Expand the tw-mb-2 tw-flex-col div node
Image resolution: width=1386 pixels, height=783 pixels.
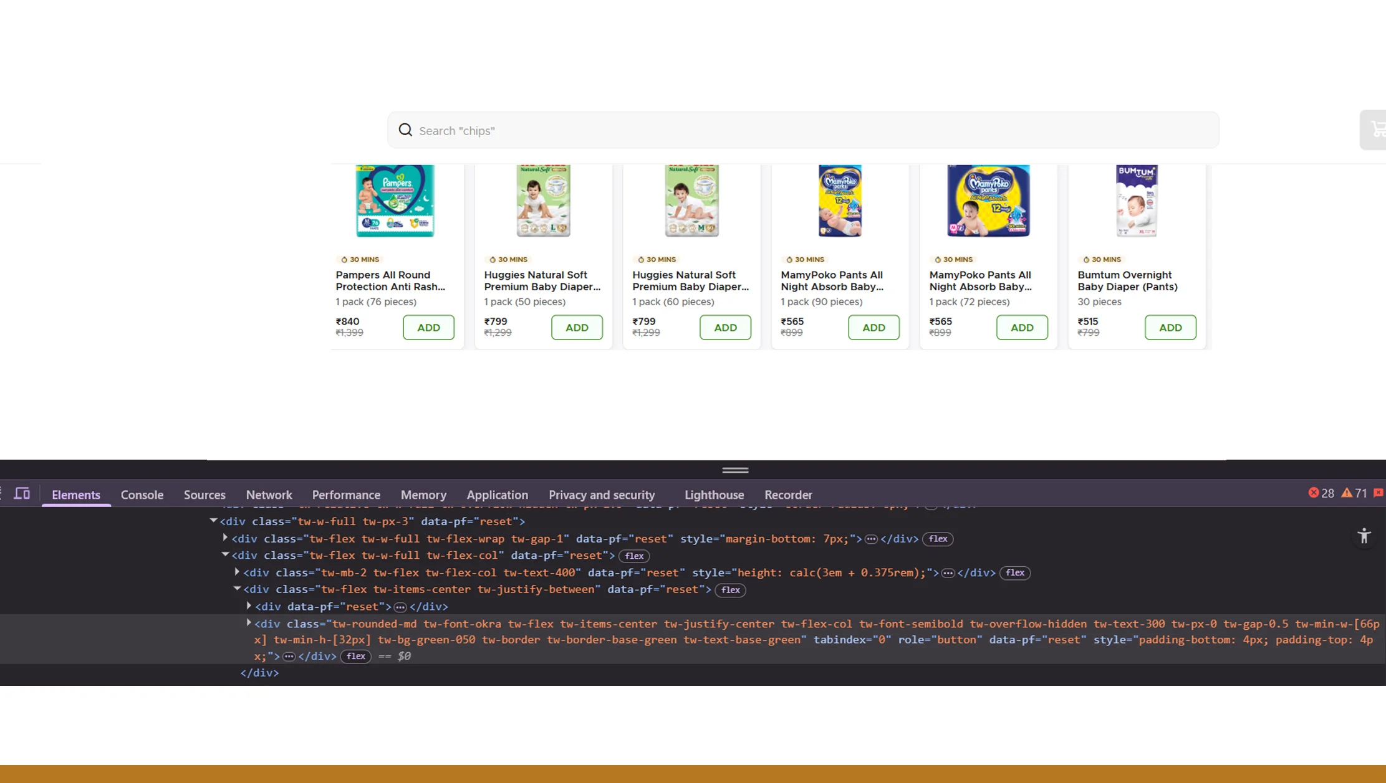coord(237,572)
